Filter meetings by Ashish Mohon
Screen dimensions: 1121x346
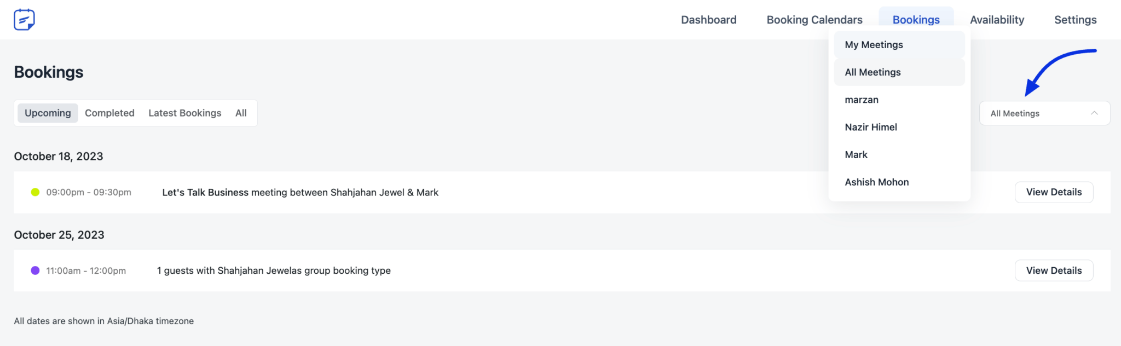[x=876, y=182]
